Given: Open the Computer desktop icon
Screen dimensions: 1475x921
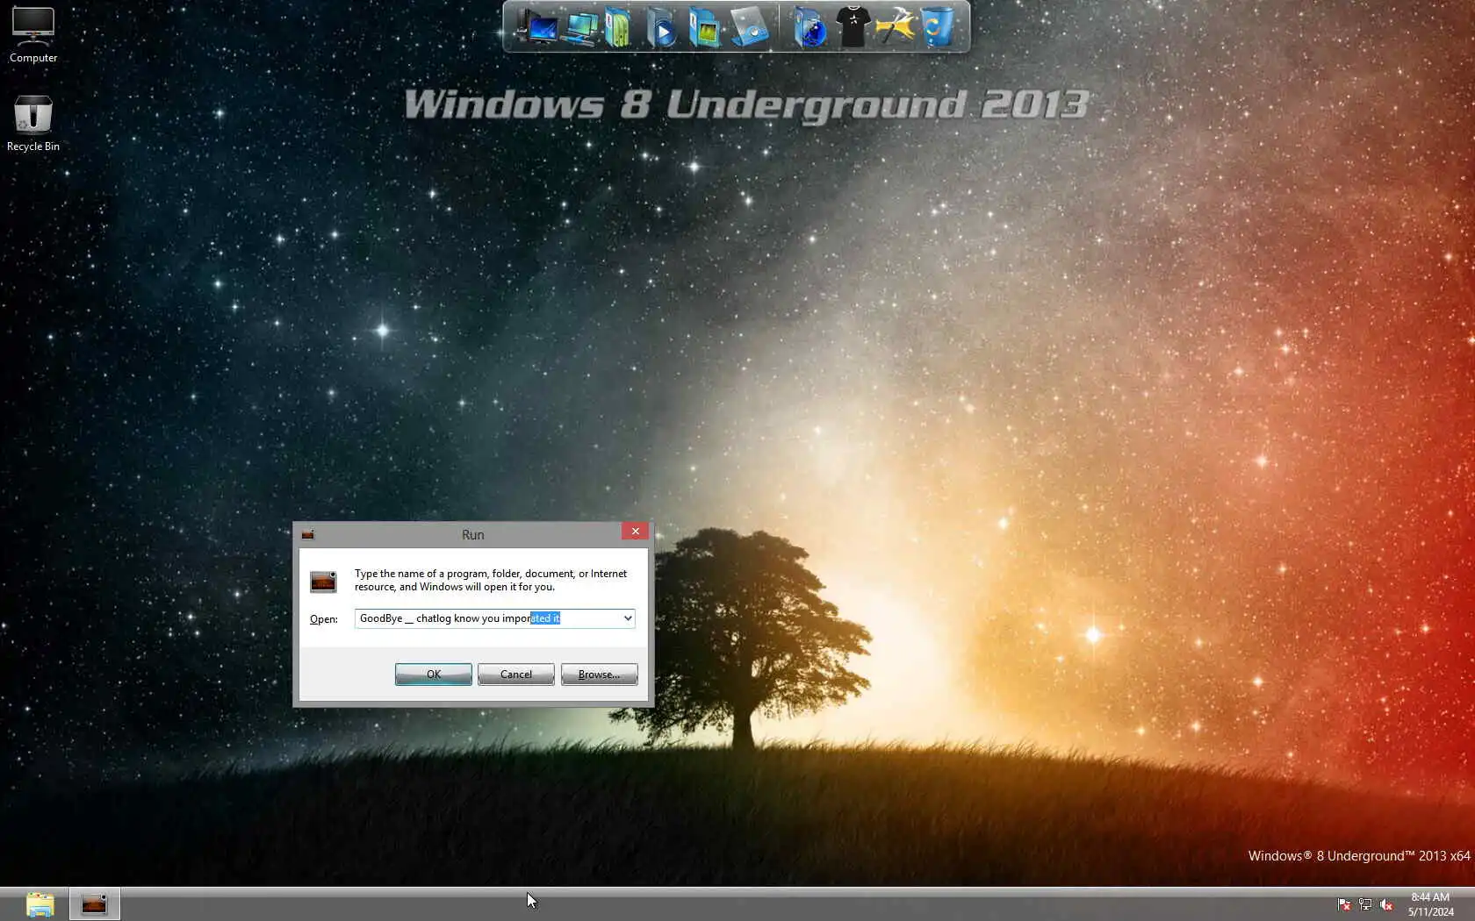Looking at the screenshot, I should (33, 35).
